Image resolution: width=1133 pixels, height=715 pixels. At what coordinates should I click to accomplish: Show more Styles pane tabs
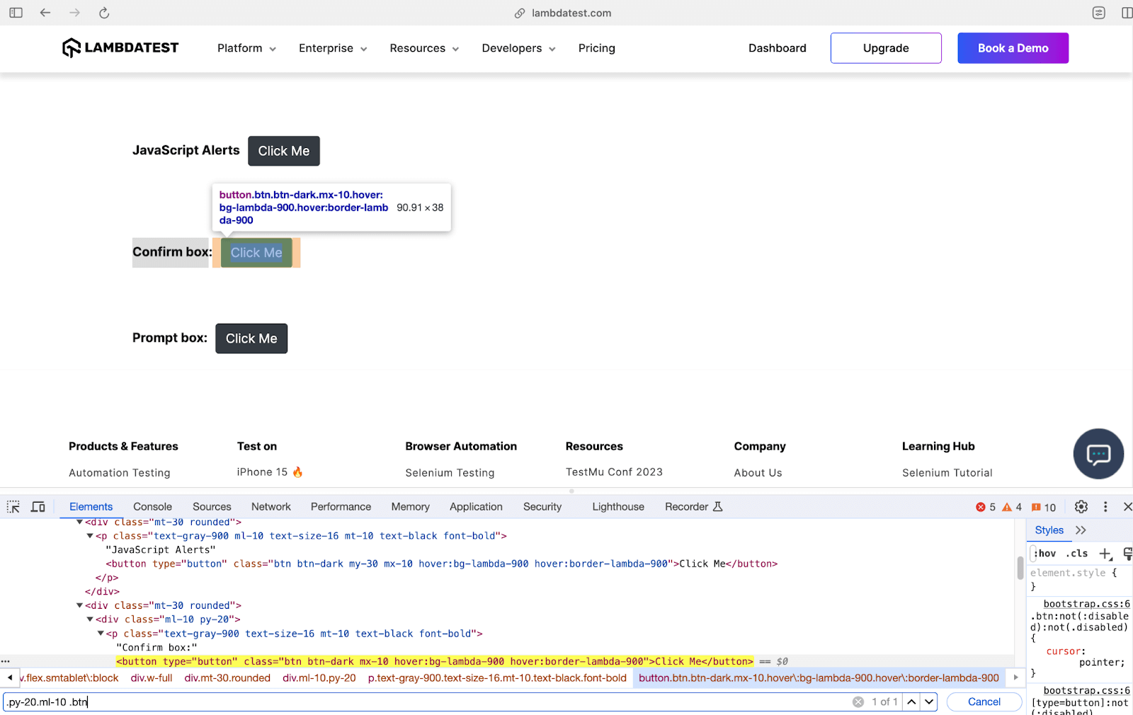point(1081,530)
